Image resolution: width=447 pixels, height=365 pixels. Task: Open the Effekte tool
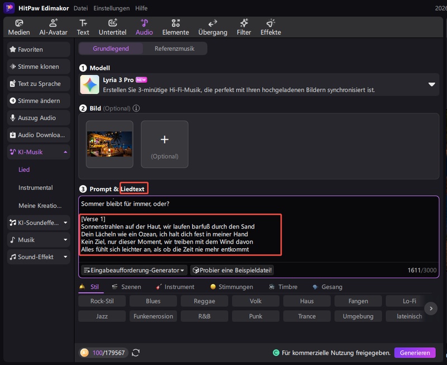(270, 27)
